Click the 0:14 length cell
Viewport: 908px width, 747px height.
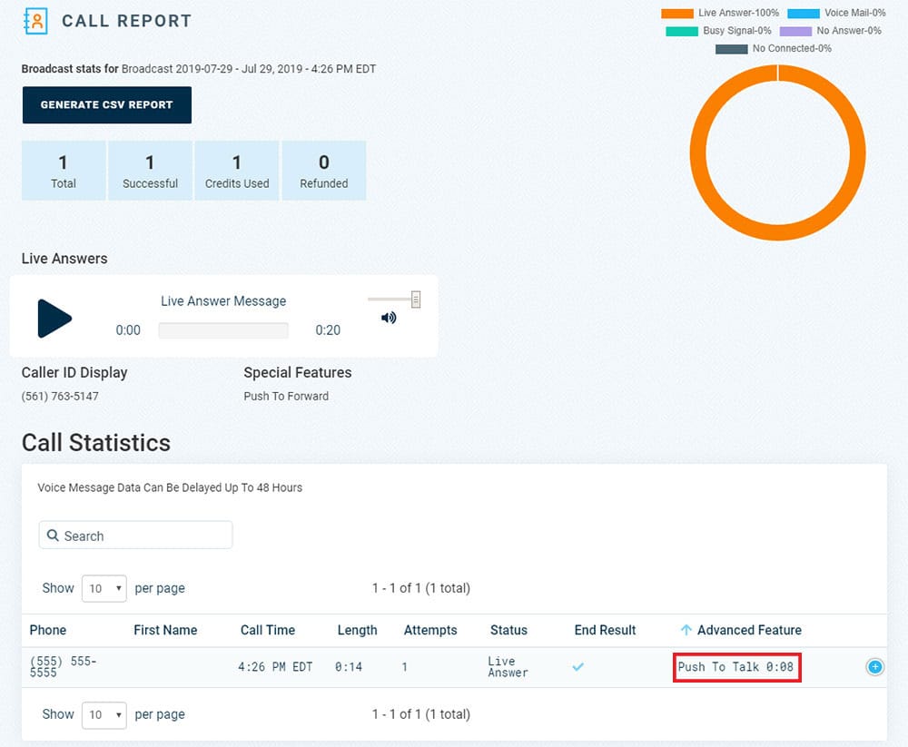coord(349,667)
